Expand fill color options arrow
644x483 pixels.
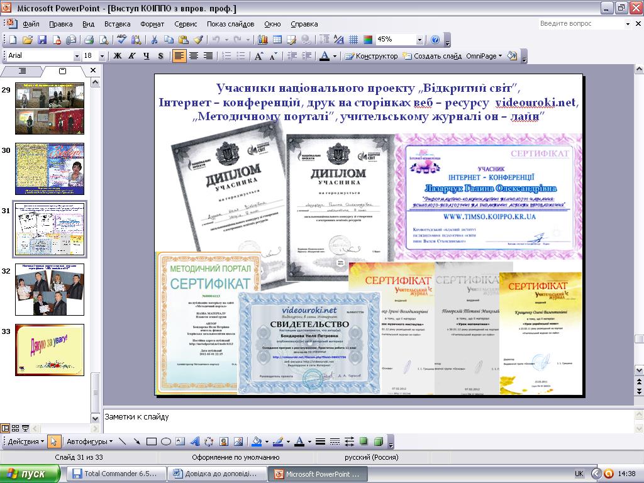(267, 442)
